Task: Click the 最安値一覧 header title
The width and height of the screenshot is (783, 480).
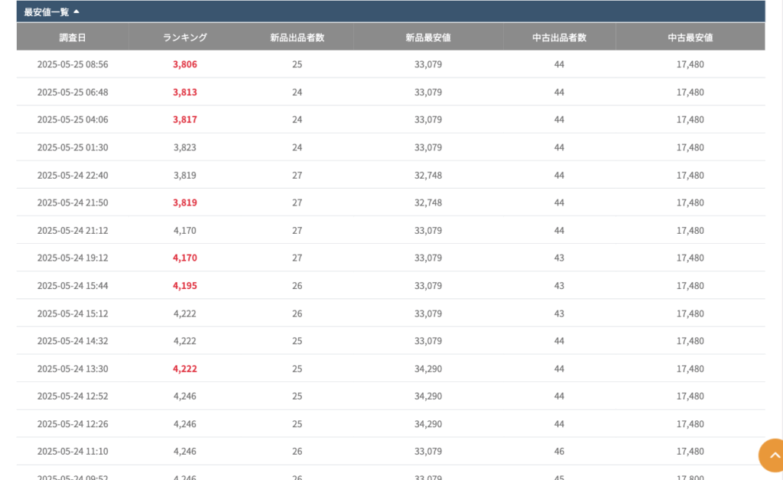Action: (x=47, y=12)
